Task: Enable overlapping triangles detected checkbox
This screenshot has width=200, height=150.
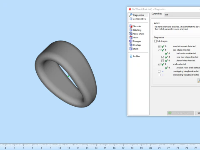Action: [x=159, y=71]
